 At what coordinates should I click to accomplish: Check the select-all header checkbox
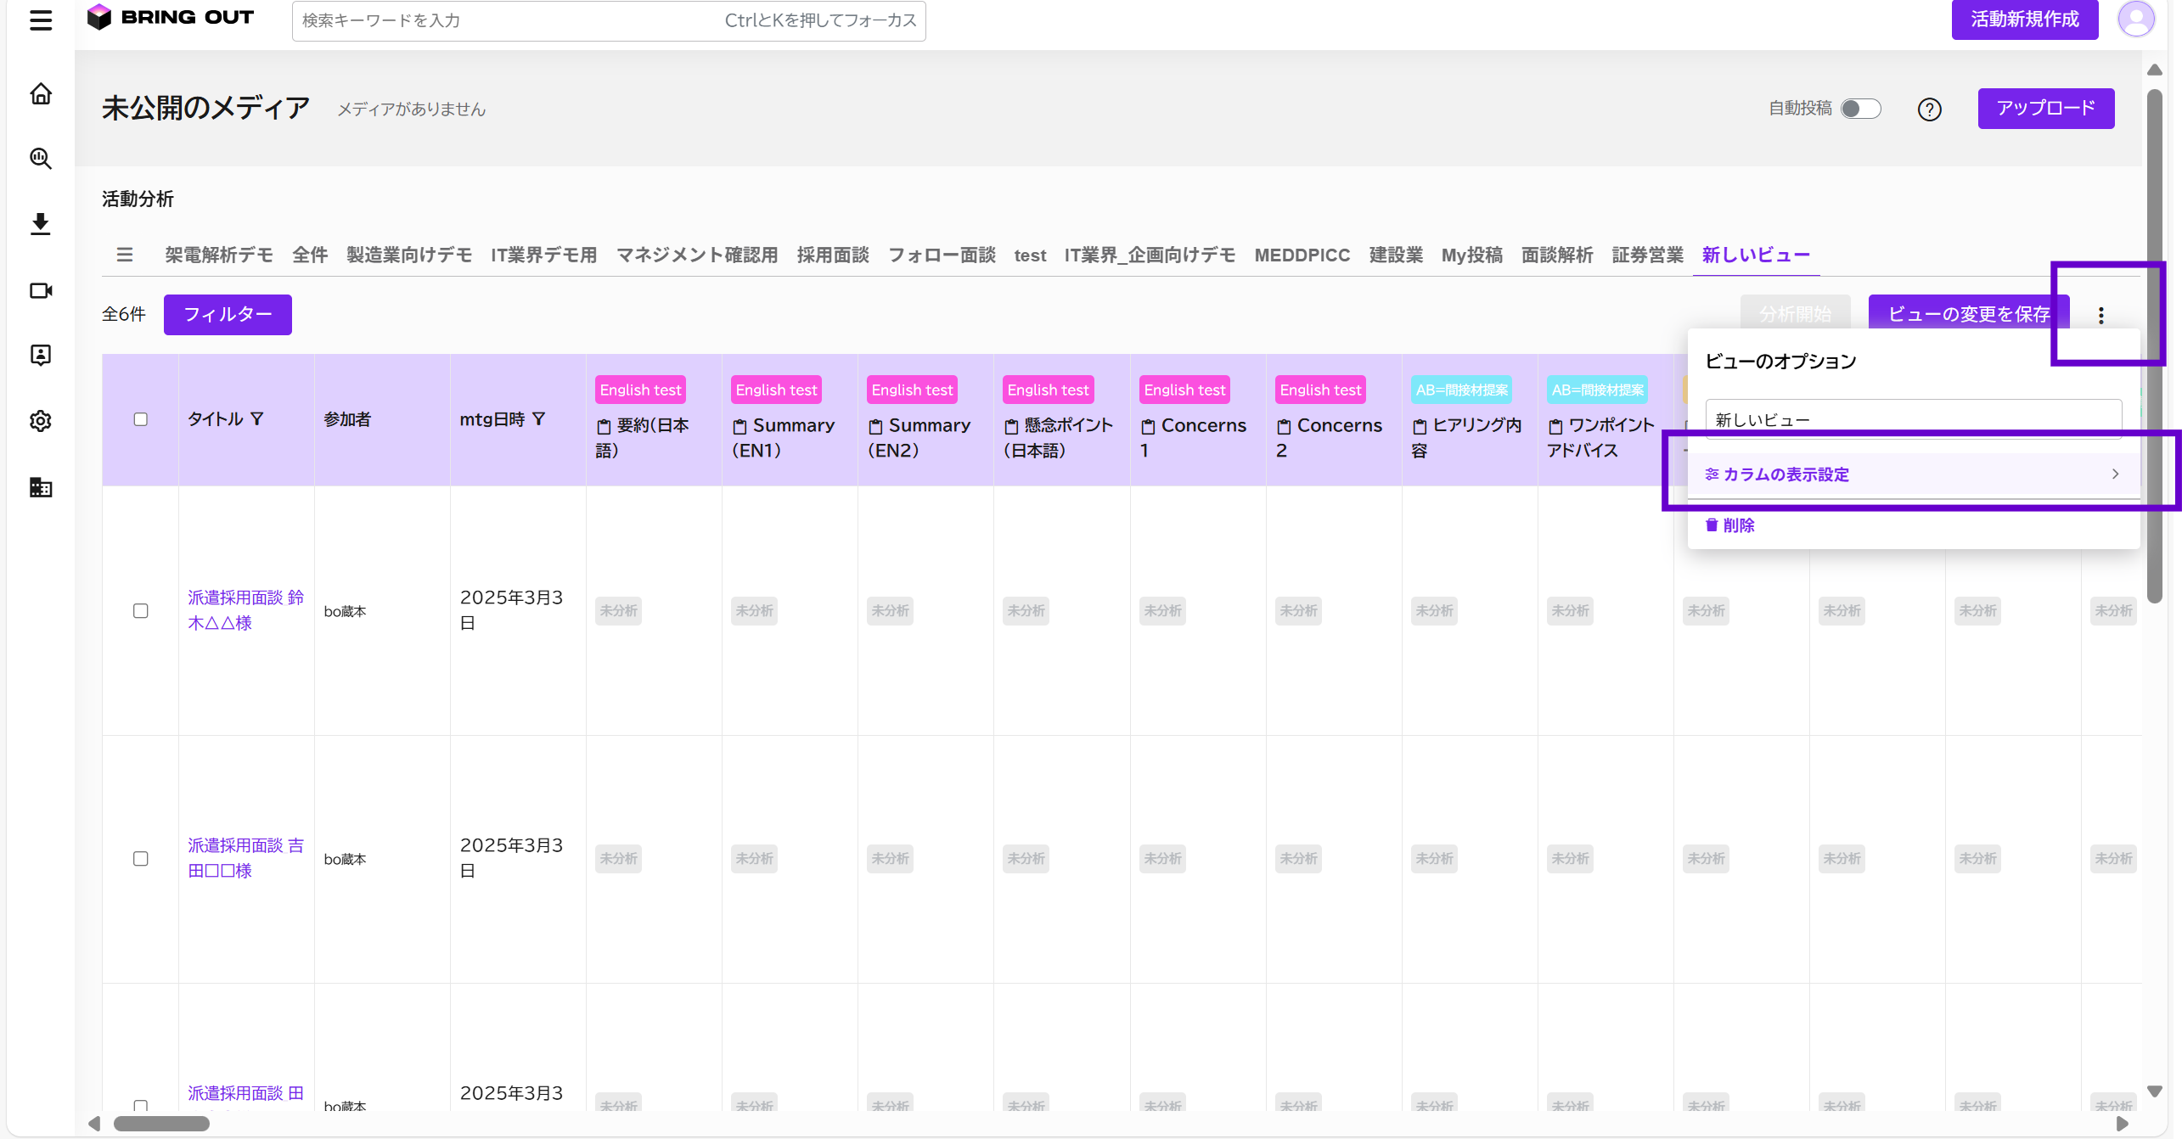[141, 419]
